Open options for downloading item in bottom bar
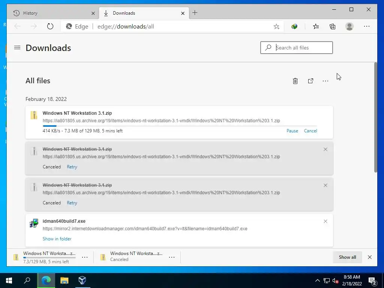The width and height of the screenshot is (384, 288). coord(85,257)
